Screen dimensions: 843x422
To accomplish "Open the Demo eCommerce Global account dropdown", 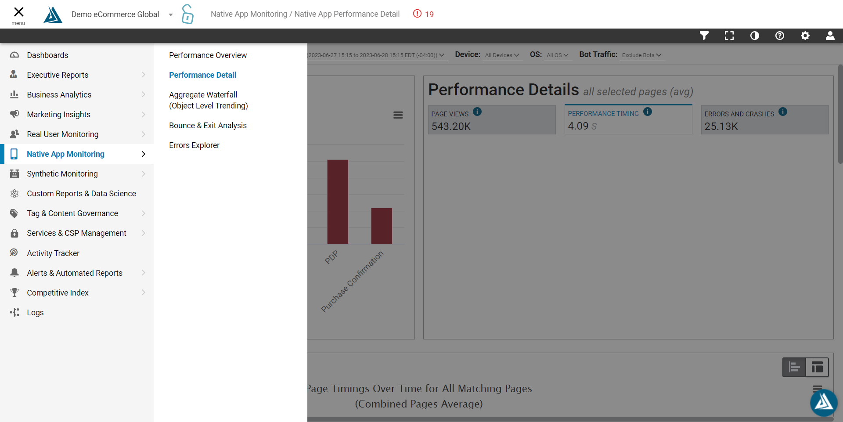I will click(122, 14).
